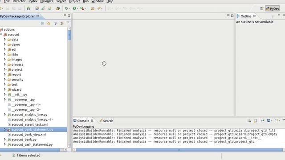Toggle Pin Console button
Image resolution: width=285 pixels, height=160 pixels.
tap(263, 120)
